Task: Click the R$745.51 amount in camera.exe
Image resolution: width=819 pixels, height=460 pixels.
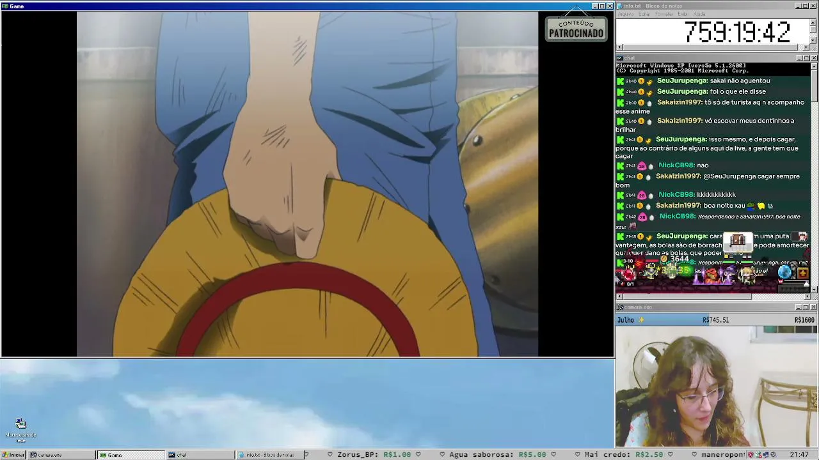Action: pyautogui.click(x=715, y=320)
